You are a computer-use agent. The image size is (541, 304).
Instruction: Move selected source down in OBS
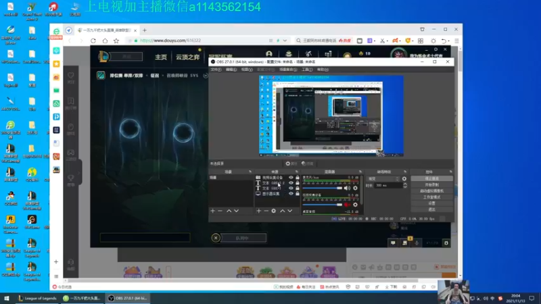click(290, 211)
